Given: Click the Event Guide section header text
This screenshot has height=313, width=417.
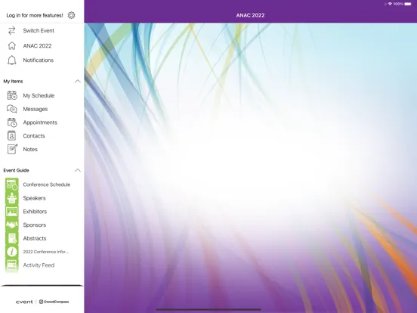Looking at the screenshot, I should pos(16,170).
